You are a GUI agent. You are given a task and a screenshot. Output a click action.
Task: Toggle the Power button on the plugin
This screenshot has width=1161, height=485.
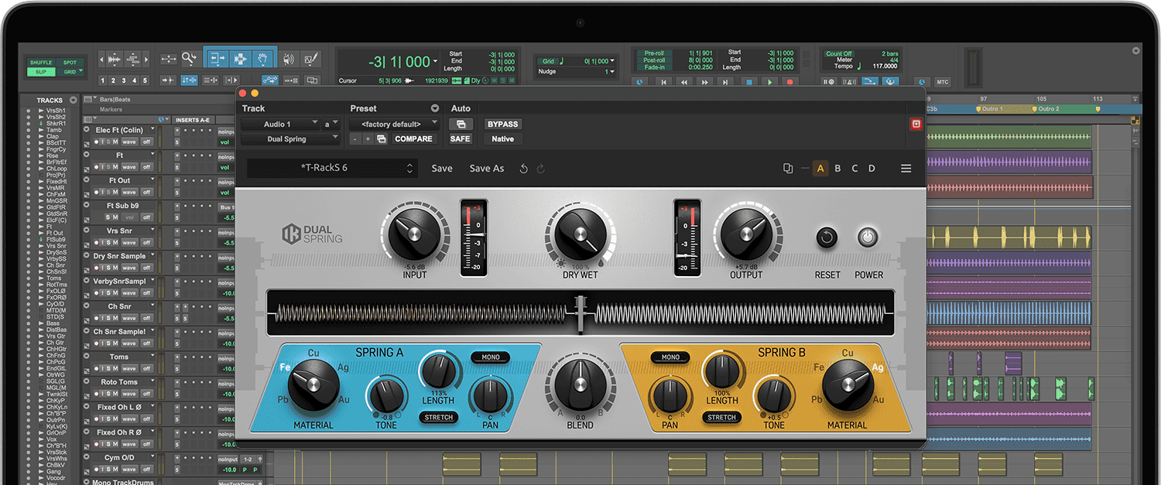868,238
